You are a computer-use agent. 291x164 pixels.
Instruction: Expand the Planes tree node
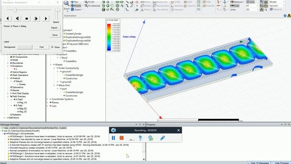(47, 102)
